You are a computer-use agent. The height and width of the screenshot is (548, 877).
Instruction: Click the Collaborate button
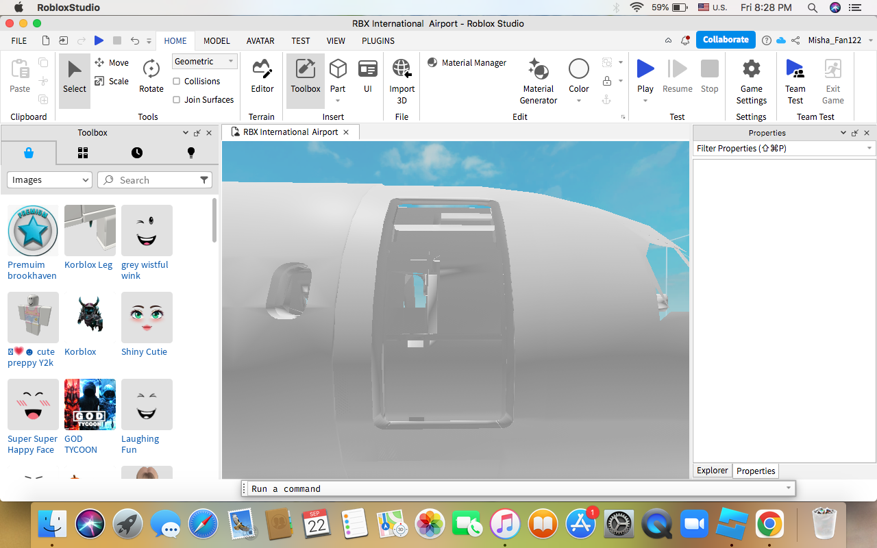(x=725, y=40)
